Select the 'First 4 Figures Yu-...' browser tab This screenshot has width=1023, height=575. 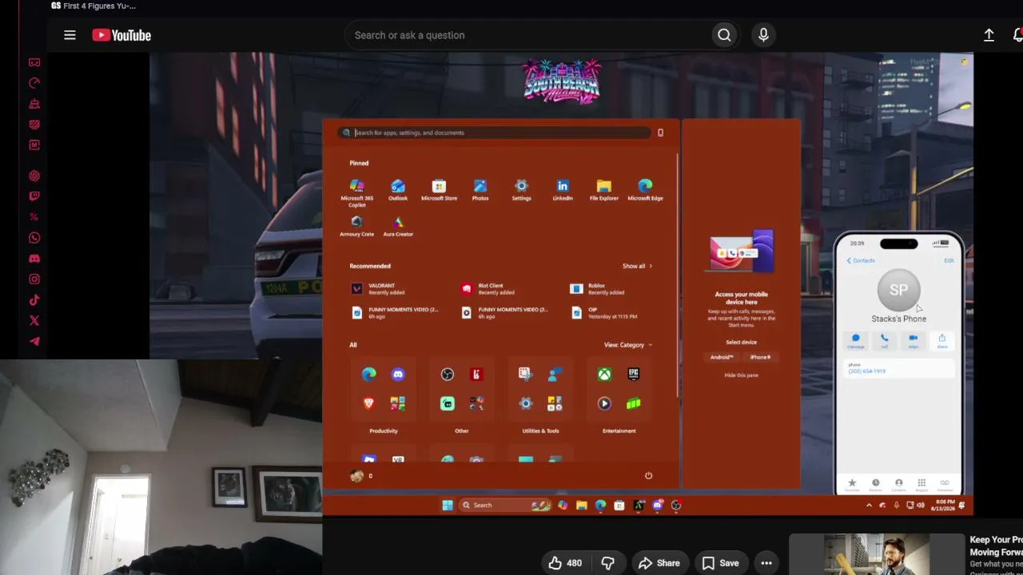[x=94, y=6]
